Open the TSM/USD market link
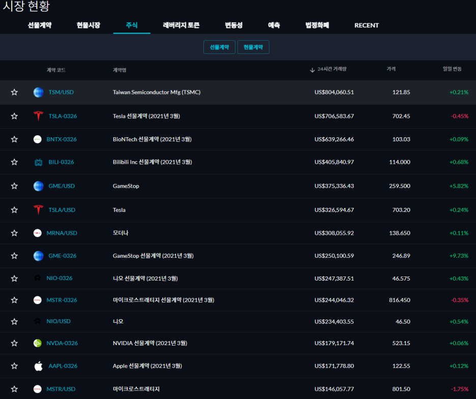 [61, 92]
